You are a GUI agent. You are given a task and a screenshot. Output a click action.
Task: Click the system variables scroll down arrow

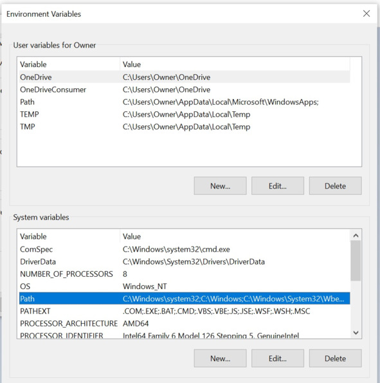point(356,332)
